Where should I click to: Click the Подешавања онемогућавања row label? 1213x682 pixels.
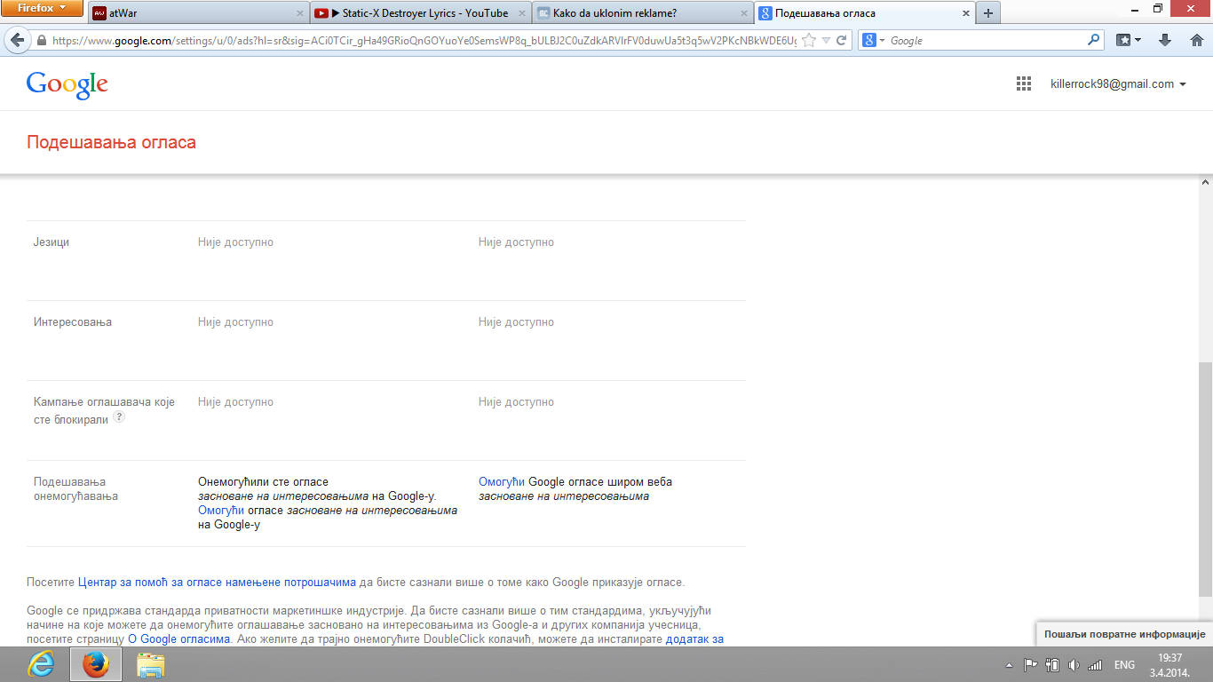(75, 489)
